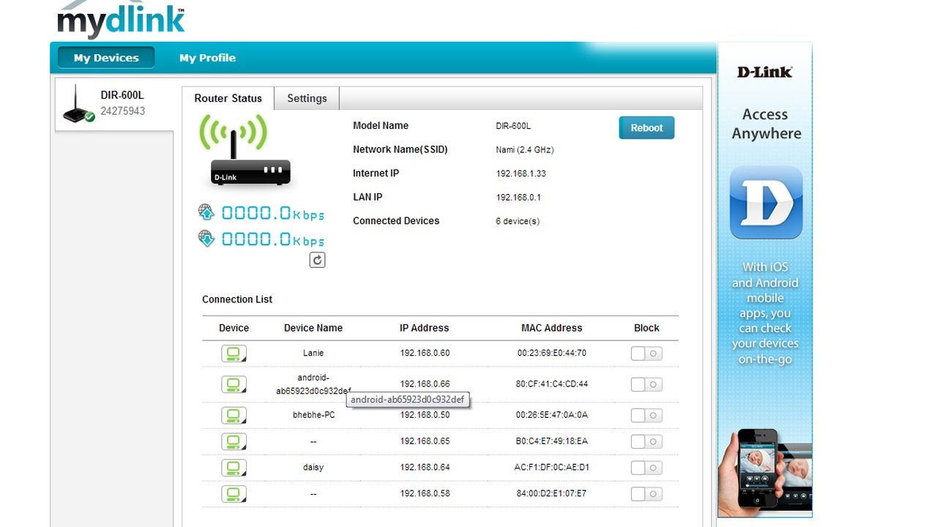The width and height of the screenshot is (937, 527).
Task: Click the device icon for 192.168.0.58
Action: (x=234, y=494)
